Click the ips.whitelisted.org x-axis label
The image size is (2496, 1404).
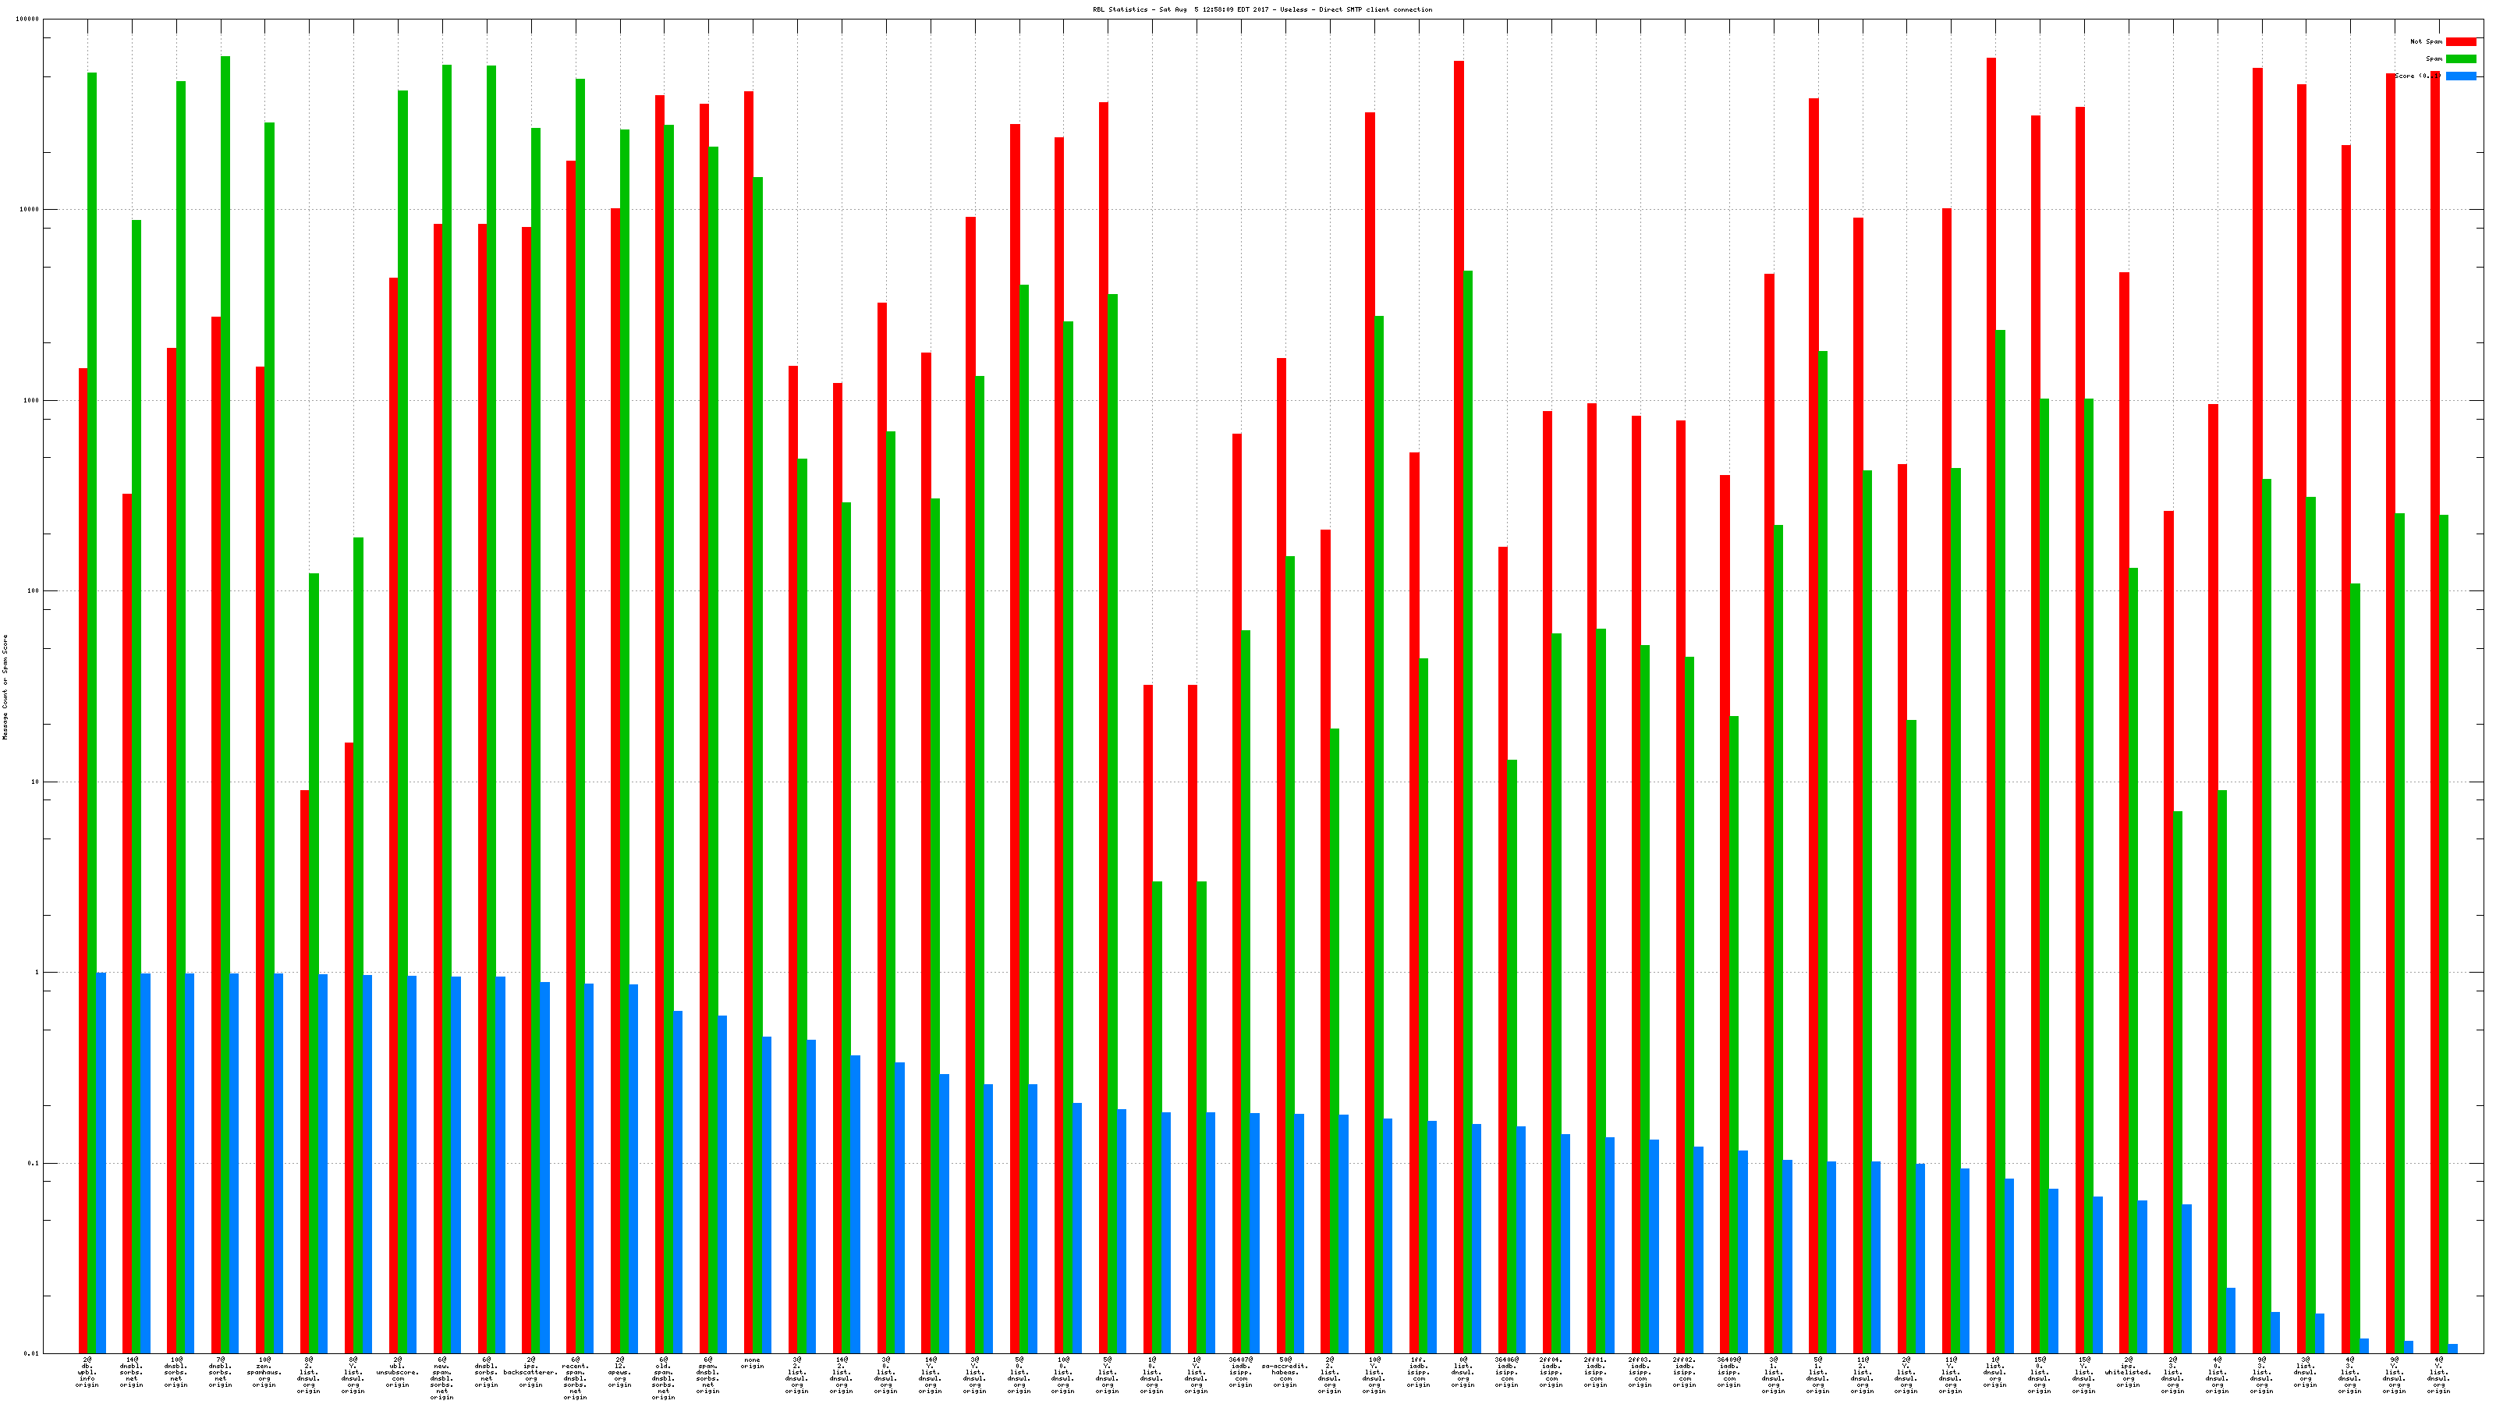[x=2128, y=1372]
